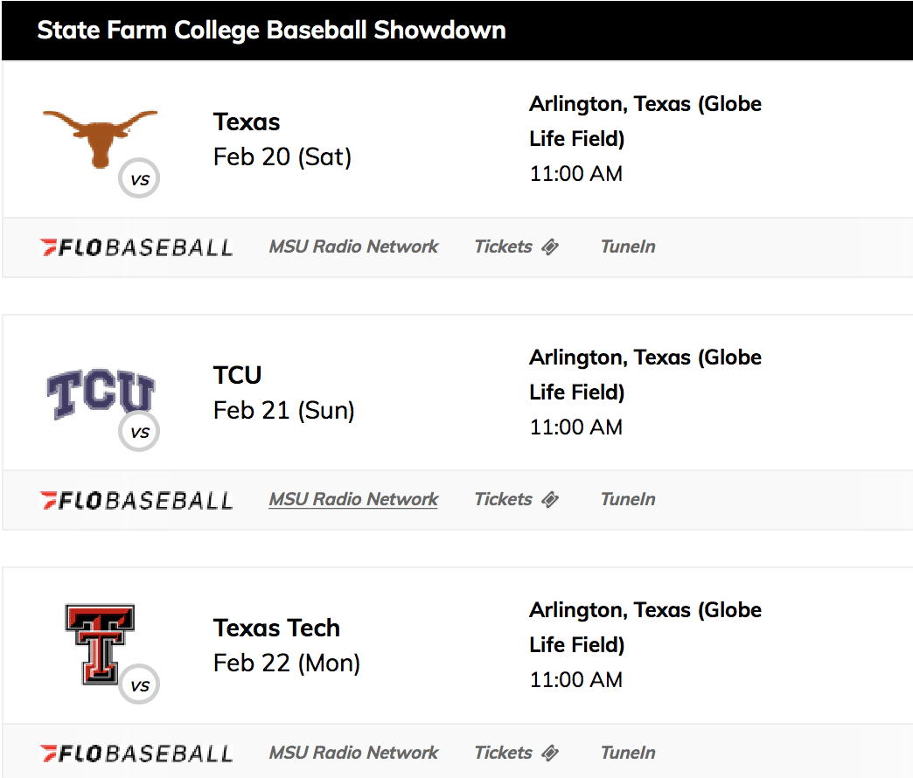Buy Tickets for Feb 21 TCU game
This screenshot has height=778, width=913.
503,499
